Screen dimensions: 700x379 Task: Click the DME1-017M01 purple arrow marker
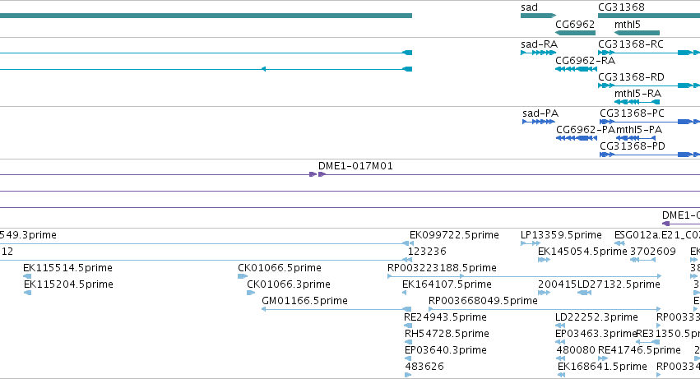[318, 174]
